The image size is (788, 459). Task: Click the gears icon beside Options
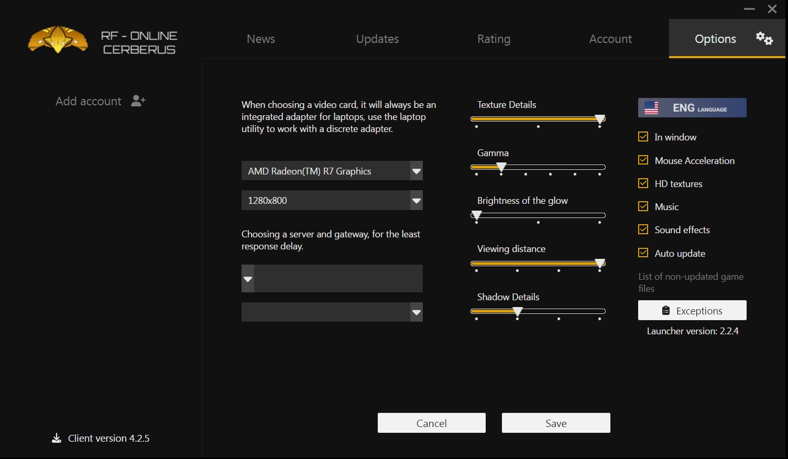point(764,38)
